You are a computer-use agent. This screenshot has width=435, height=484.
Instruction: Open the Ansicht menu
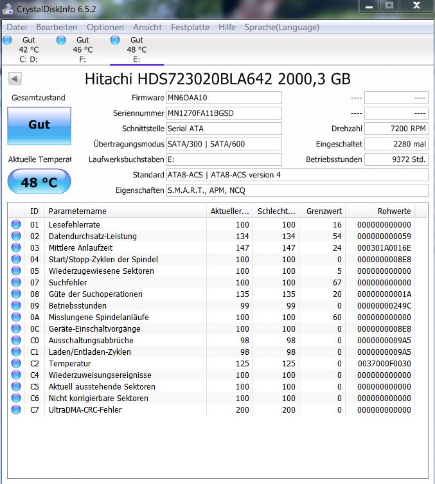tap(147, 27)
